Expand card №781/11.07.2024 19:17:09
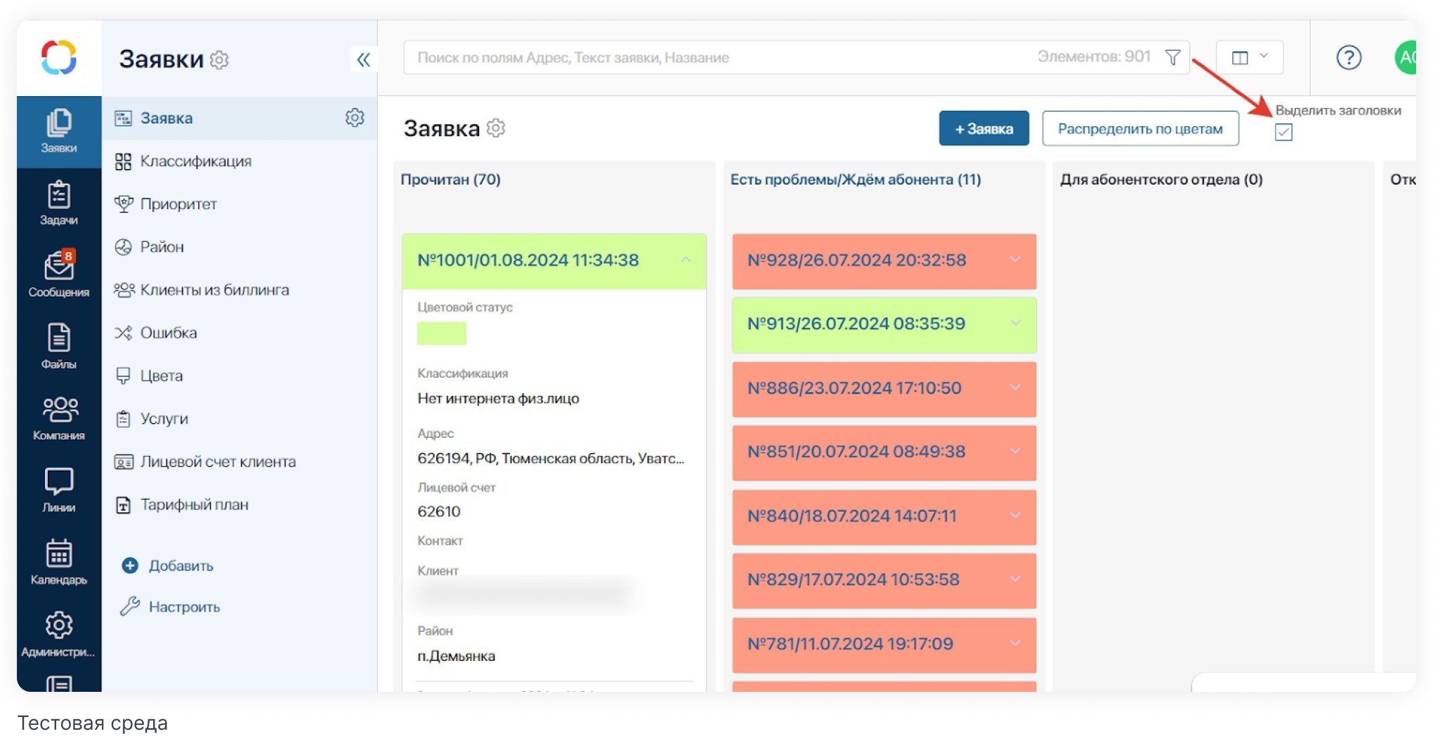This screenshot has height=755, width=1433. (x=1016, y=643)
